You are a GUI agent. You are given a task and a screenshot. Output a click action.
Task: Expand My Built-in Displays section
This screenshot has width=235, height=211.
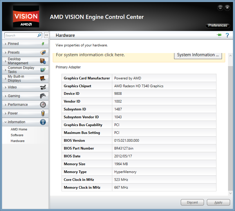pos(25,79)
